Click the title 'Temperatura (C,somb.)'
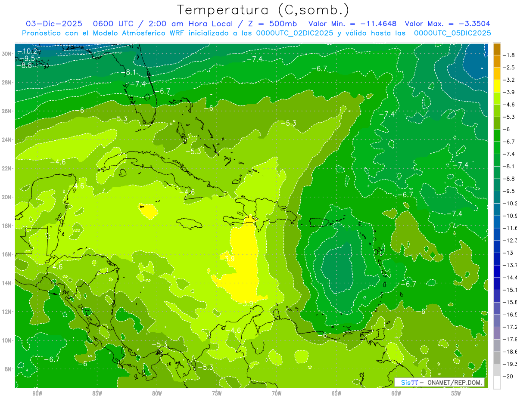 [263, 10]
